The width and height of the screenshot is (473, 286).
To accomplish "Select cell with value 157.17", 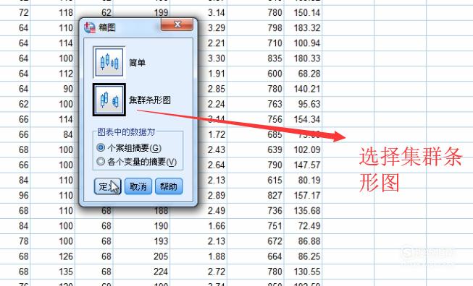I will pos(304,196).
